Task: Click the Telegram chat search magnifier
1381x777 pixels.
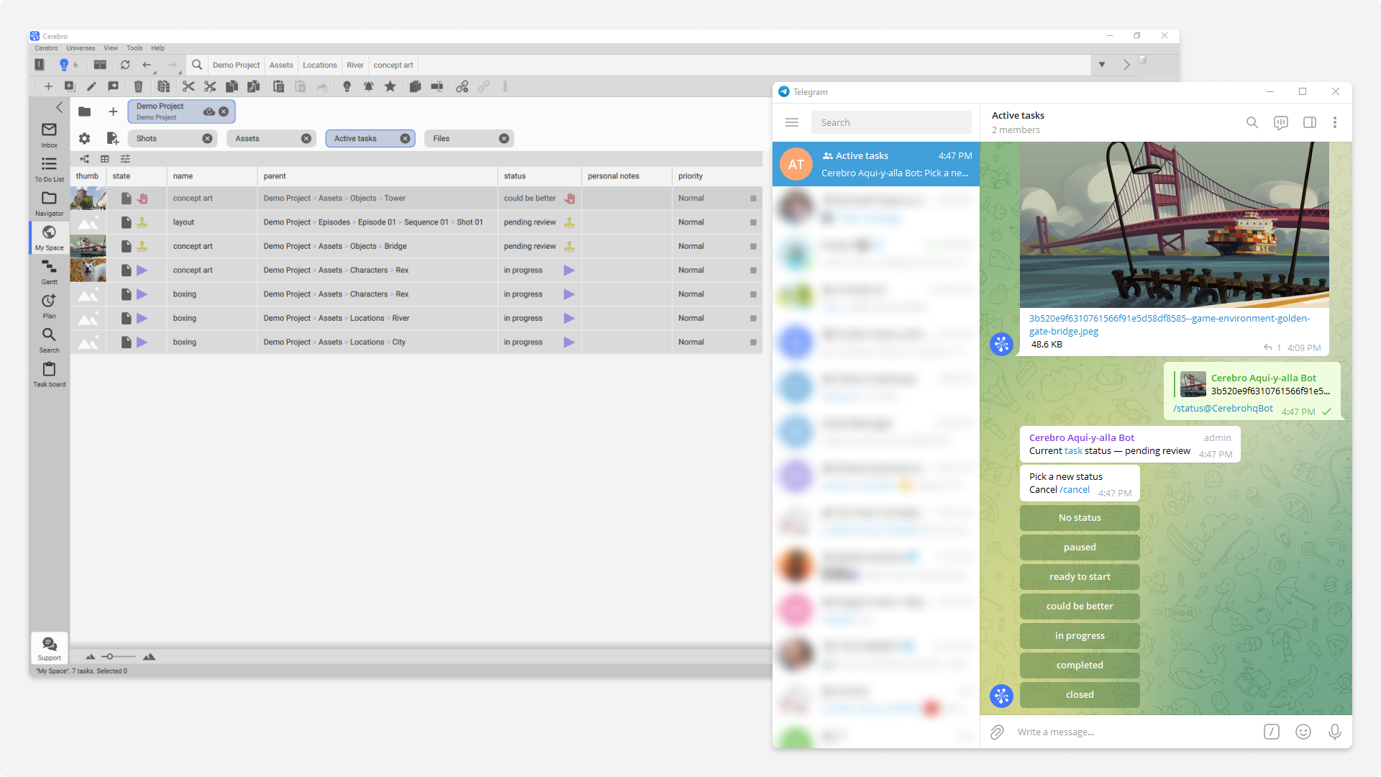Action: [x=1252, y=122]
